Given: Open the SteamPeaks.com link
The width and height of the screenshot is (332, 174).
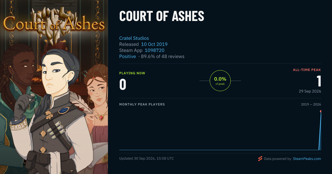Looking at the screenshot, I should (x=307, y=159).
